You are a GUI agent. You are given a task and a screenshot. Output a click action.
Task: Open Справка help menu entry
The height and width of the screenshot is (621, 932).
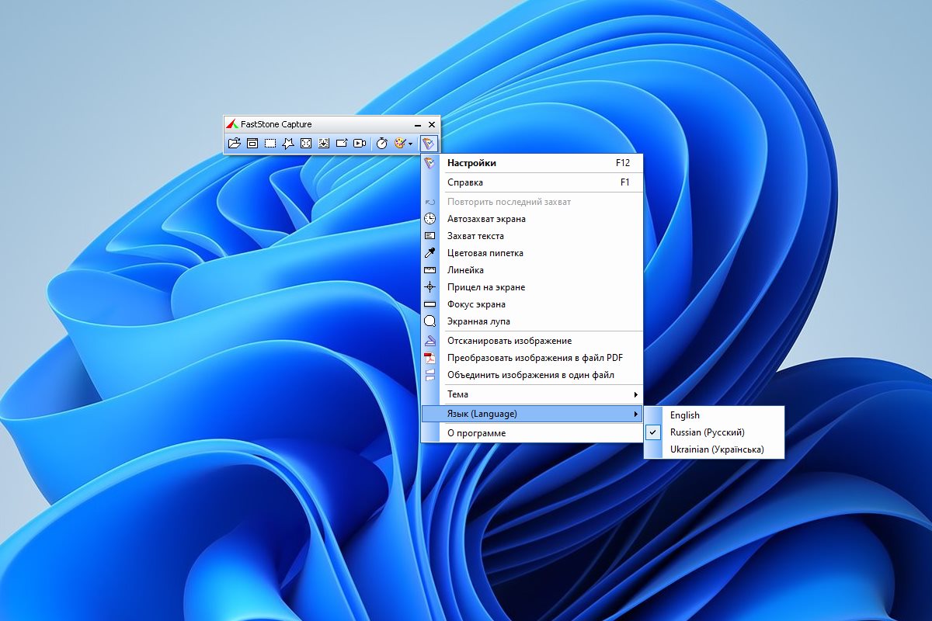coord(464,182)
